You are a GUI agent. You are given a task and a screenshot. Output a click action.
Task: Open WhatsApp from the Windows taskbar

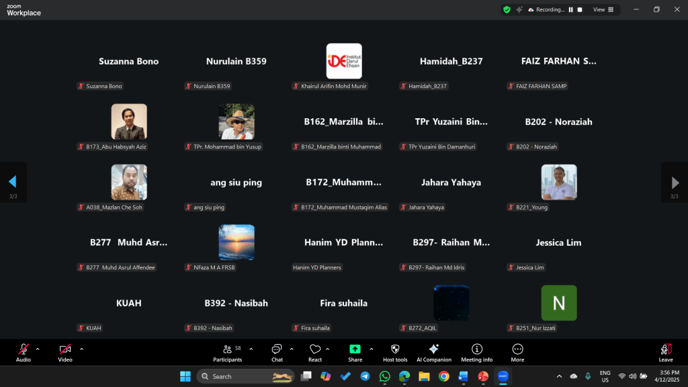[x=384, y=376]
